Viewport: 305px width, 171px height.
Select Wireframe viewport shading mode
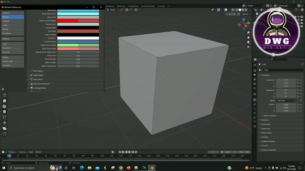[x=237, y=9]
